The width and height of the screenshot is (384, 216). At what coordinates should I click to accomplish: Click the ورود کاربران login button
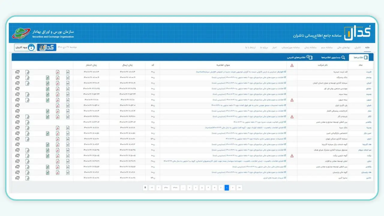[25, 47]
